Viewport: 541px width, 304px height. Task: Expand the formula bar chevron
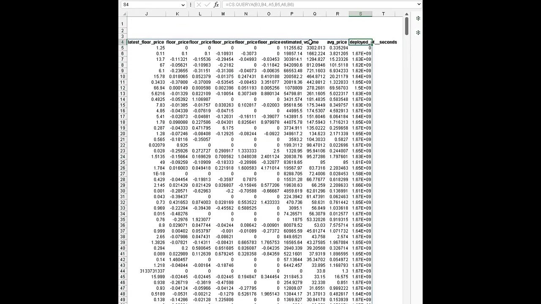(x=419, y=4)
